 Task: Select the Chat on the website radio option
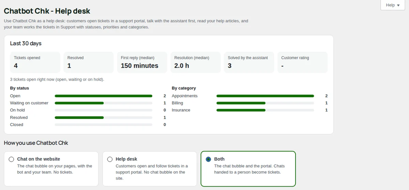click(x=12, y=159)
